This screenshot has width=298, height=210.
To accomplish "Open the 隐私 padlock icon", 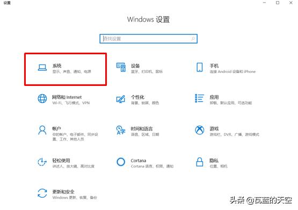I will [200, 162].
